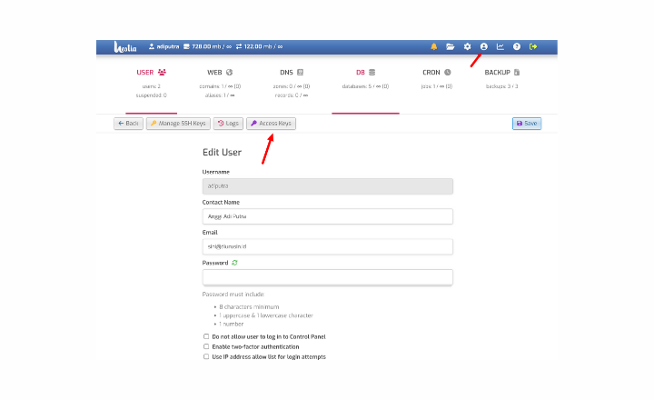Click the logout icon
Screen dimensions: 654x400
pos(533,46)
